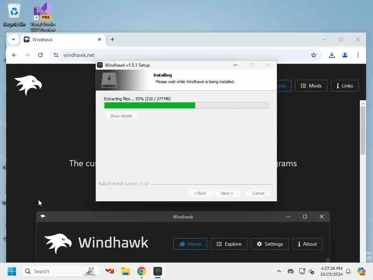Open a new Chrome tab
The width and height of the screenshot is (373, 280).
click(113, 39)
